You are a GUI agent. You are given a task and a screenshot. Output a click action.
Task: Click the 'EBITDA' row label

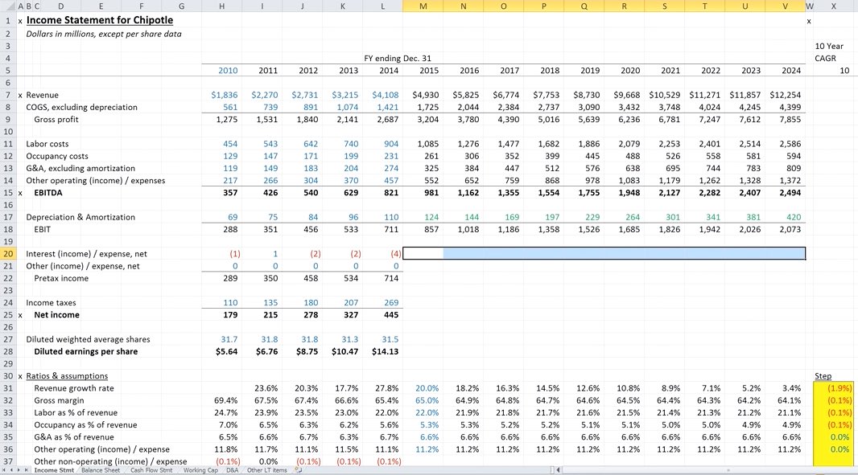(x=48, y=192)
